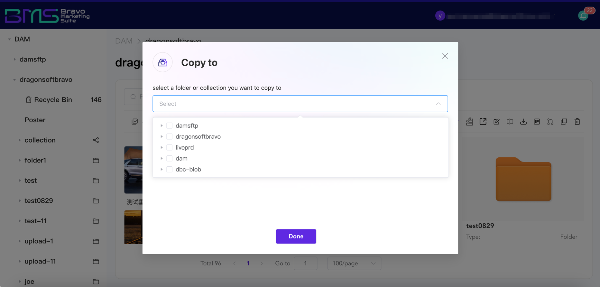Click the folder icon next to joe
This screenshot has width=600, height=287.
96,282
